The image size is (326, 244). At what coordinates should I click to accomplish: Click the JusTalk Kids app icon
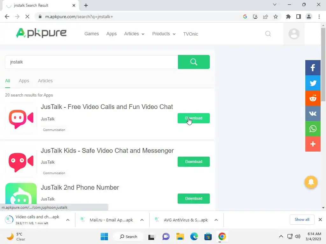[x=21, y=162]
